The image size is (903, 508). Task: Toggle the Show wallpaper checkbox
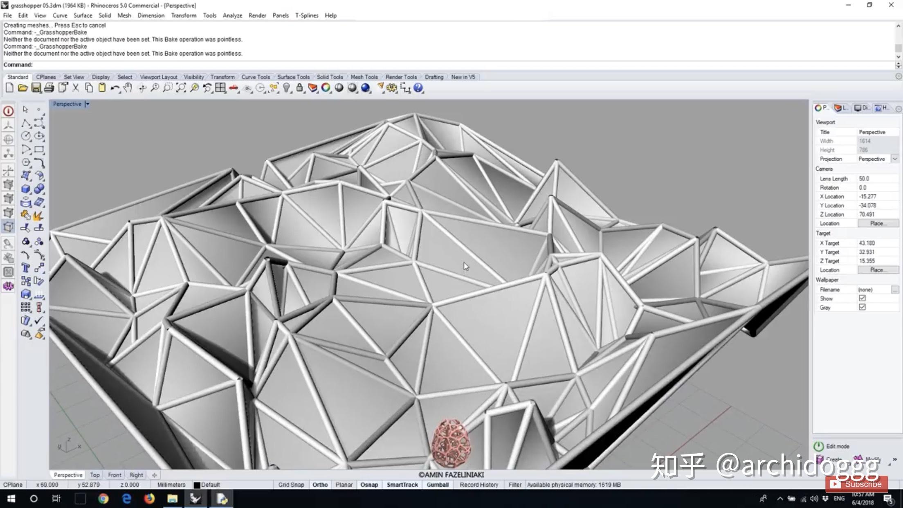[862, 298]
